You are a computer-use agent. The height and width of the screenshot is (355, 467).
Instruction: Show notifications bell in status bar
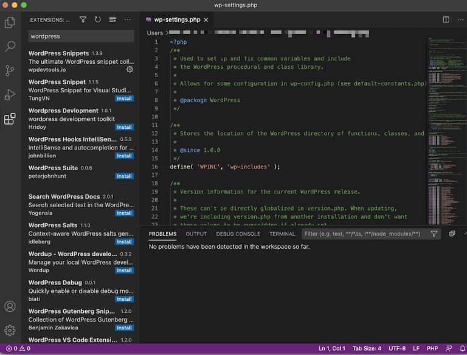click(x=462, y=348)
